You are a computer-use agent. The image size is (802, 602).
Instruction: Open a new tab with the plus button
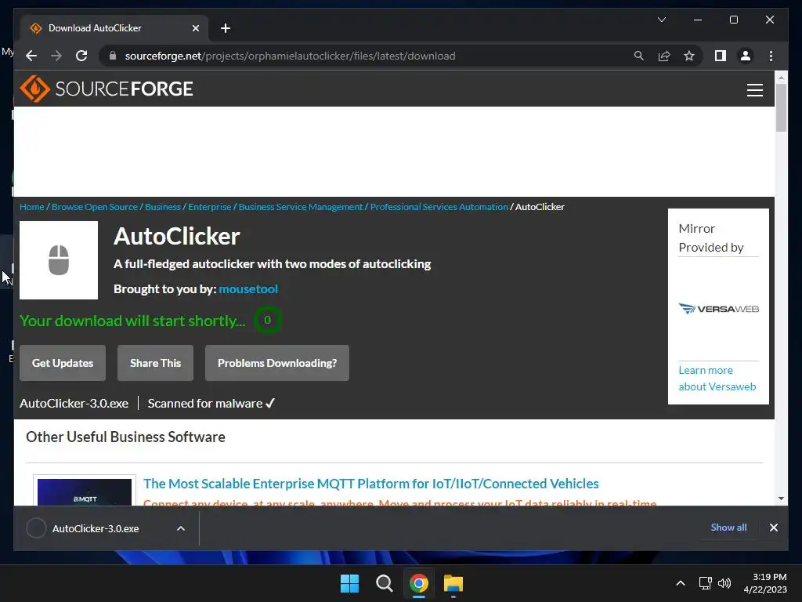[x=225, y=28]
